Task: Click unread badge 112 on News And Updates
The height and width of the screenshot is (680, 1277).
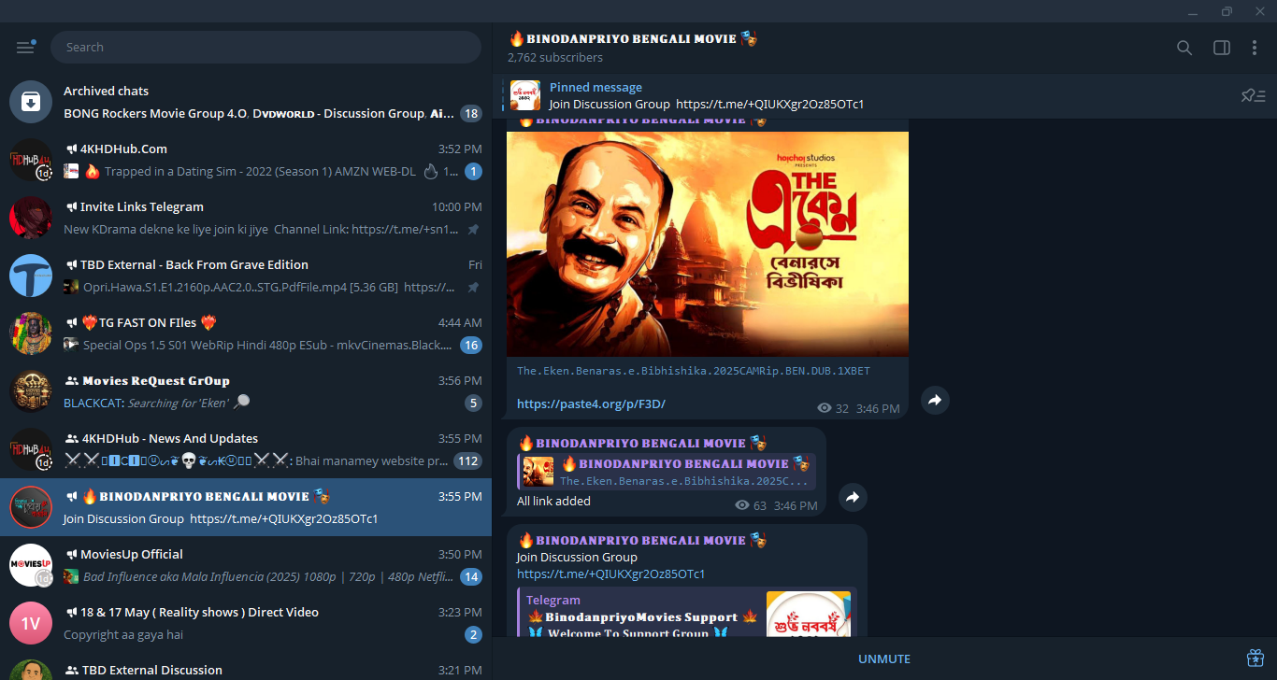Action: tap(467, 461)
